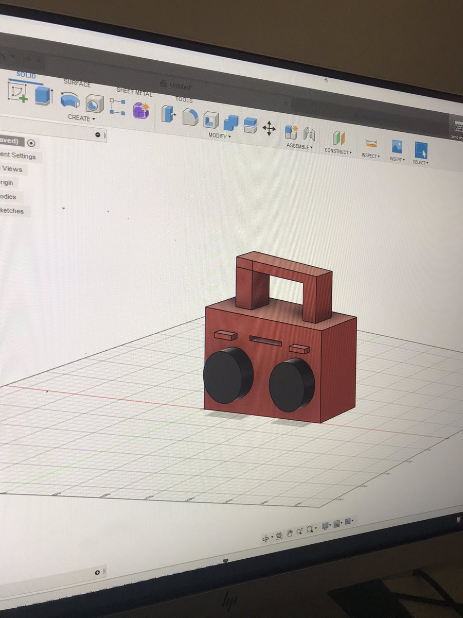Open the Zoom options dropdown arrow

coord(316,528)
